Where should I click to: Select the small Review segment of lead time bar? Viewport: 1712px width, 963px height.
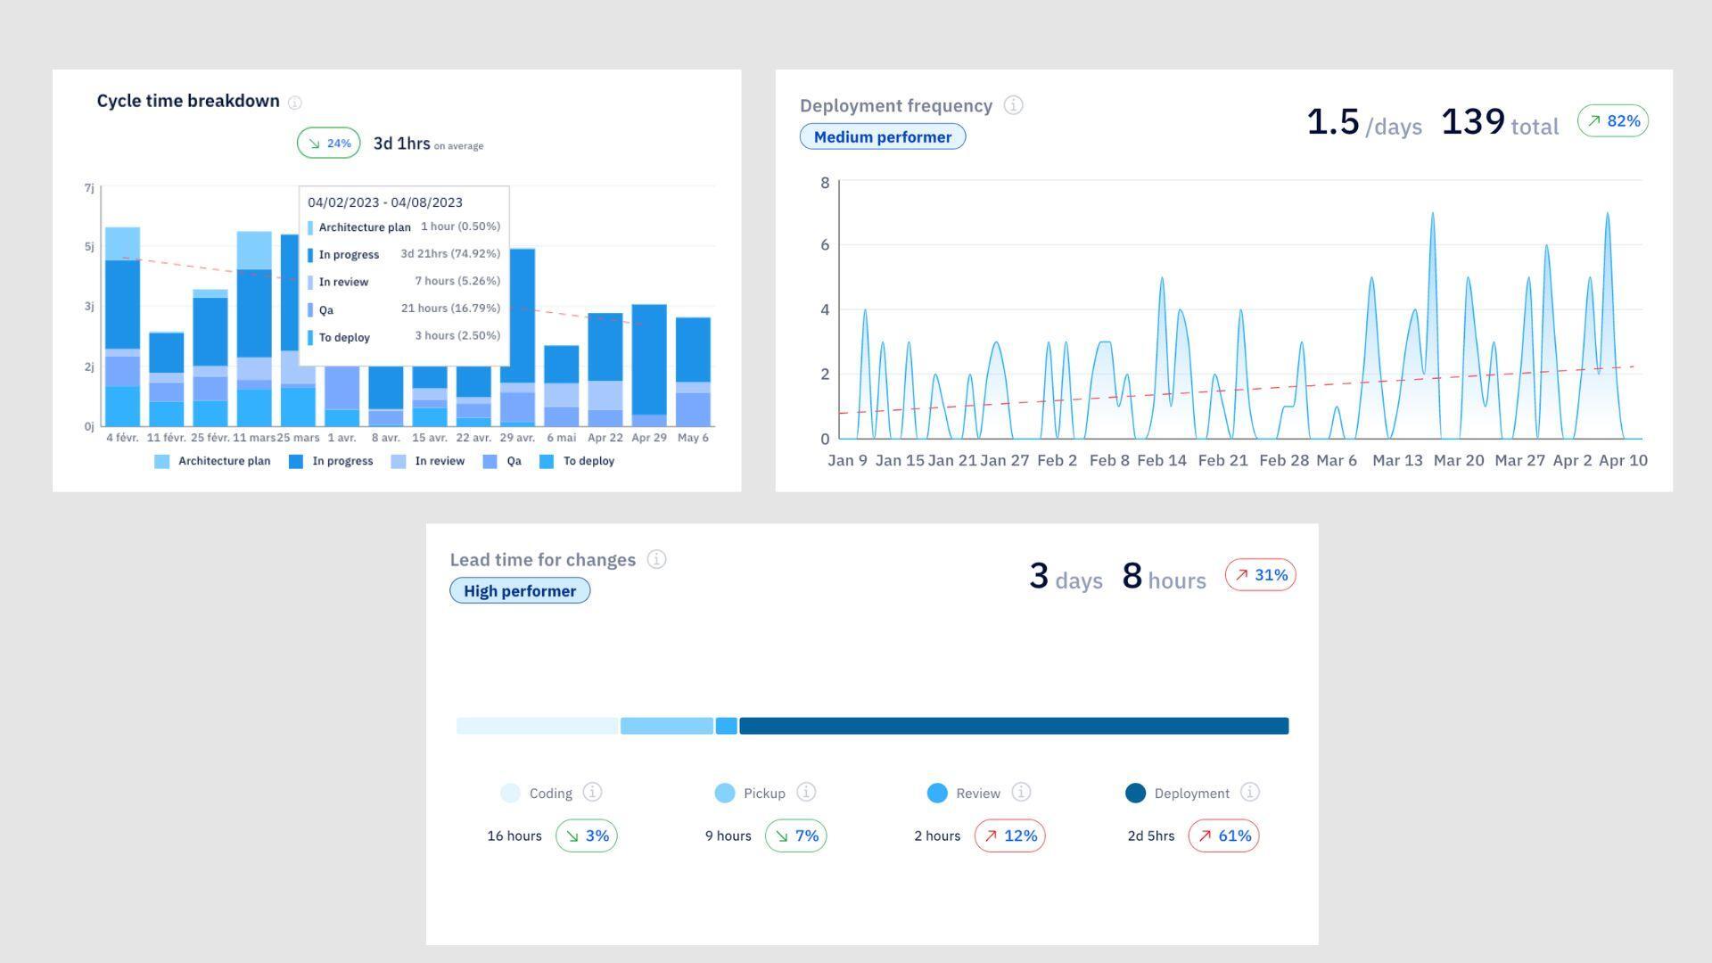tap(727, 726)
